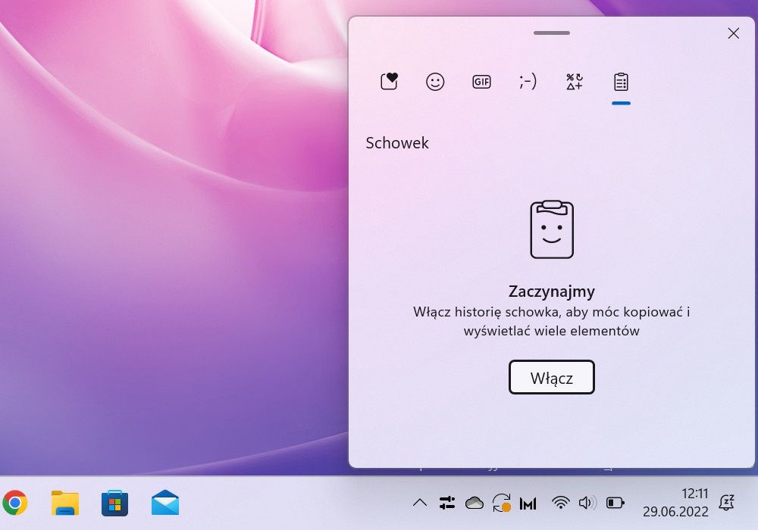The width and height of the screenshot is (758, 530).
Task: Open notification center bell icon
Action: [x=727, y=503]
